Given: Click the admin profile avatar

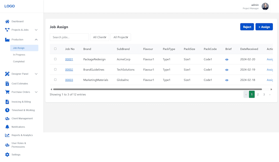Looking at the screenshot, I should click(265, 7).
